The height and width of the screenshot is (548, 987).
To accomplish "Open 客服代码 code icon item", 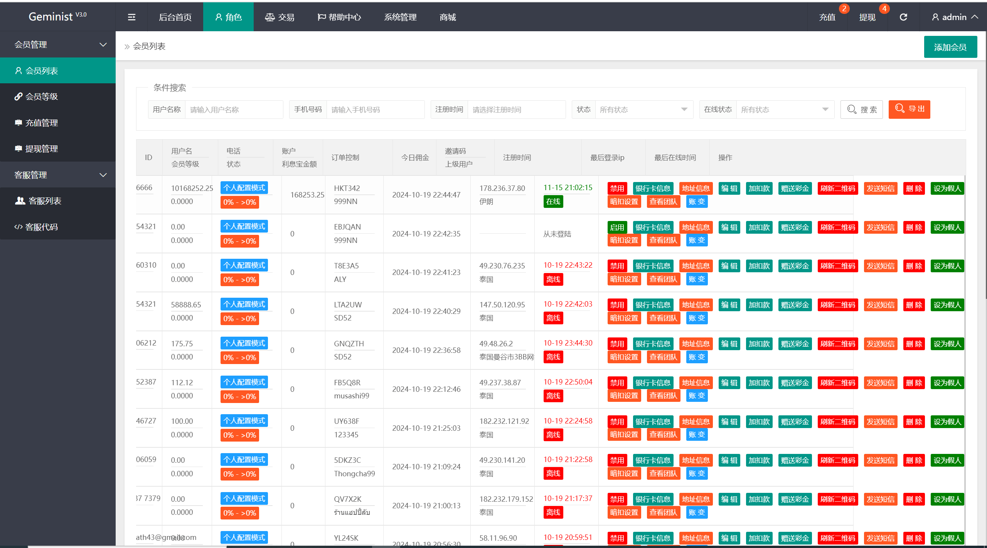I will (x=41, y=227).
